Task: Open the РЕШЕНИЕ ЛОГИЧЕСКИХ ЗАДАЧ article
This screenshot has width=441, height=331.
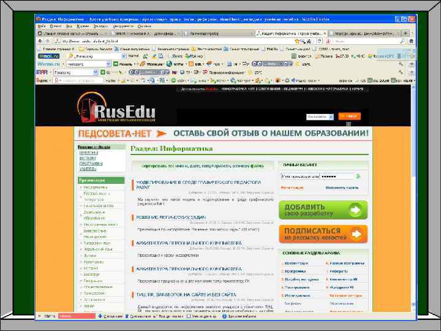Action: [x=171, y=217]
